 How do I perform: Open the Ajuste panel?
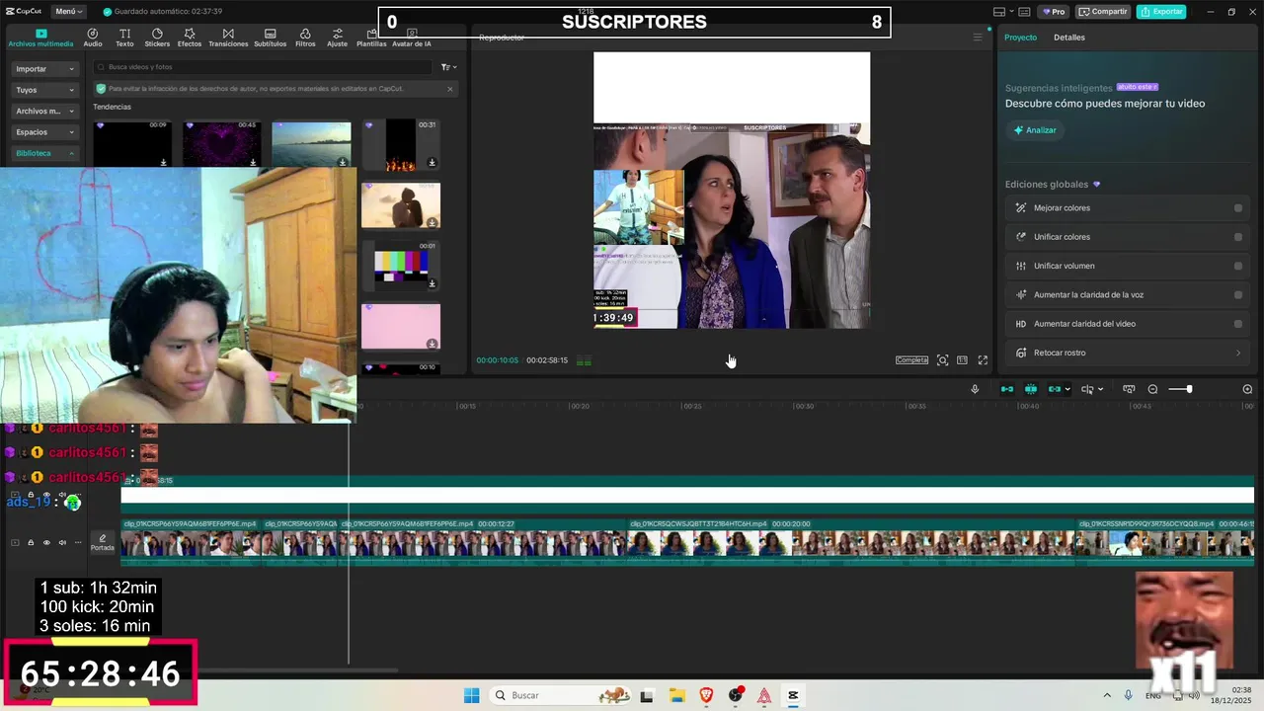[338, 38]
